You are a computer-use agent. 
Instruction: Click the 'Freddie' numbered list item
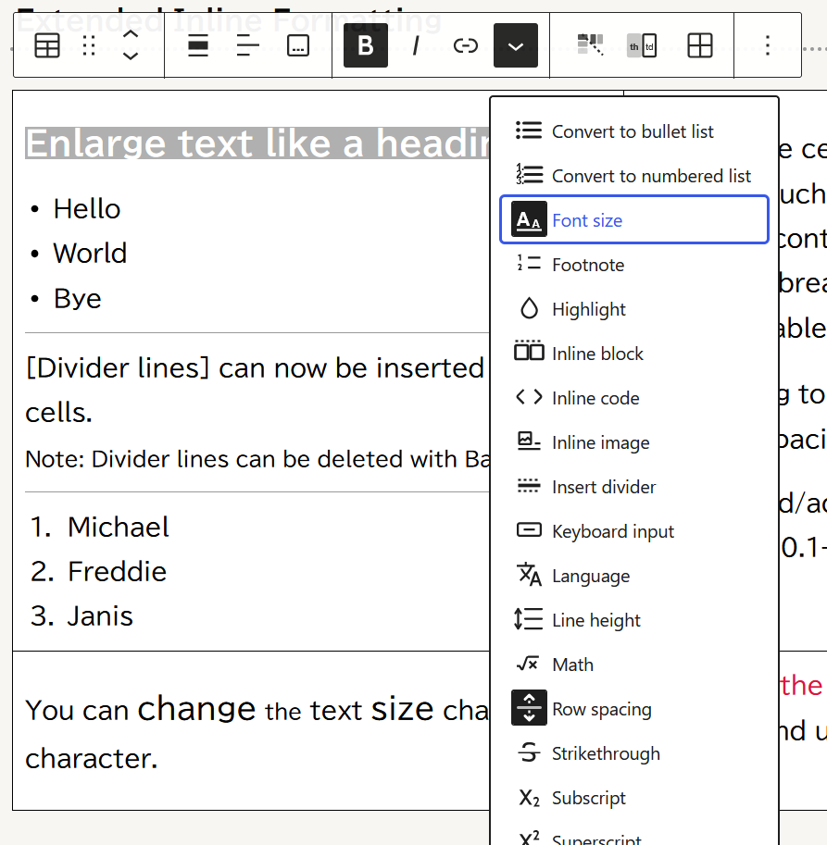click(117, 572)
